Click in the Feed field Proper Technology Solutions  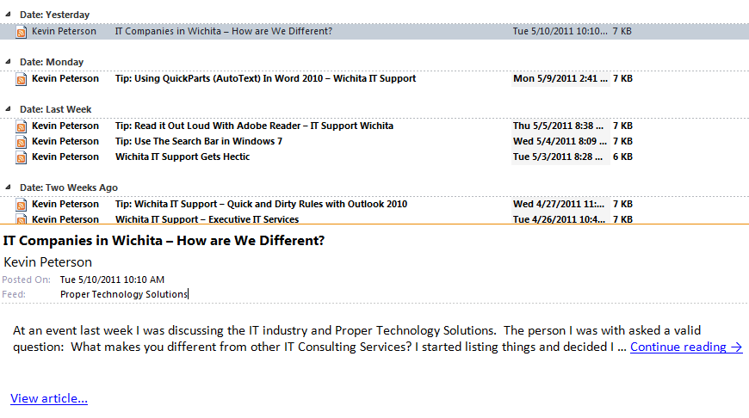point(124,294)
